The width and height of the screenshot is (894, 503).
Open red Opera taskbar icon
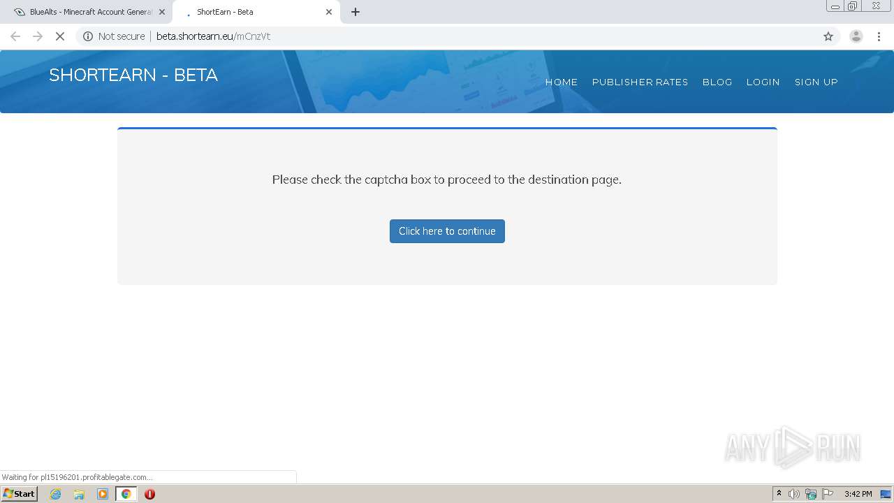[149, 494]
